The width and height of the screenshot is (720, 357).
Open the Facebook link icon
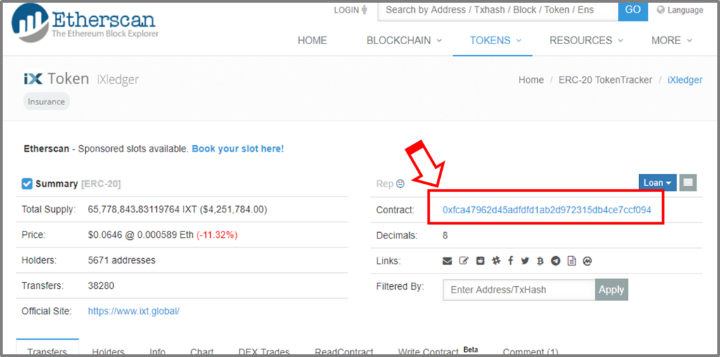510,261
